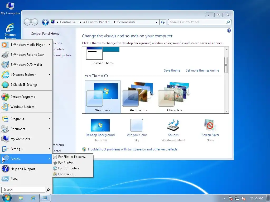Select For Computers in the Search submenu

[x=73, y=168]
